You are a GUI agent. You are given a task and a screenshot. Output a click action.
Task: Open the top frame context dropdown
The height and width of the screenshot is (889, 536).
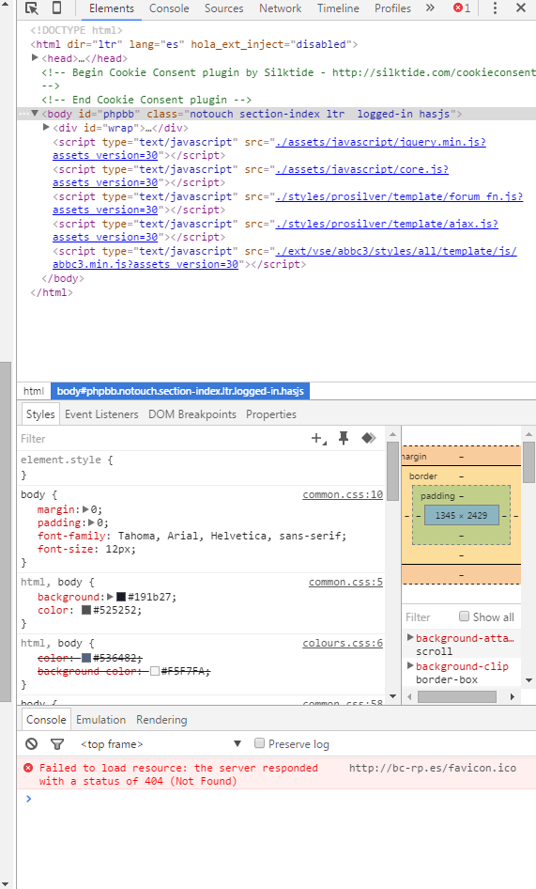tap(161, 744)
